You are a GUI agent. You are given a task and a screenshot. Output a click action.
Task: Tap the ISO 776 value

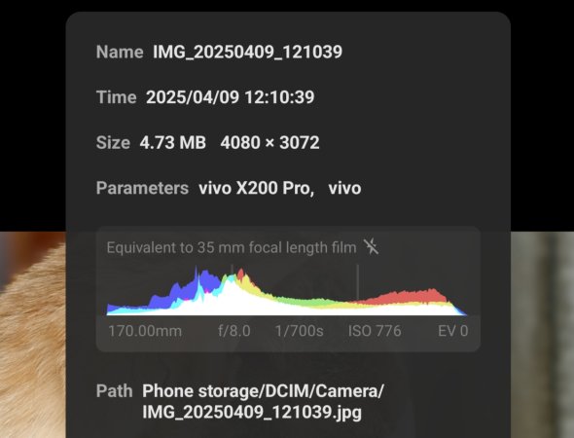[x=375, y=331]
